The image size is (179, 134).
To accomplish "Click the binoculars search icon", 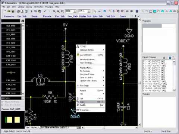I will tap(23, 21).
